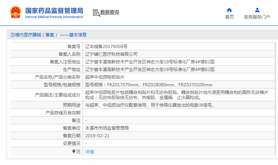Go to 首页 home icon
The height and width of the screenshot is (165, 278).
click(x=229, y=10)
